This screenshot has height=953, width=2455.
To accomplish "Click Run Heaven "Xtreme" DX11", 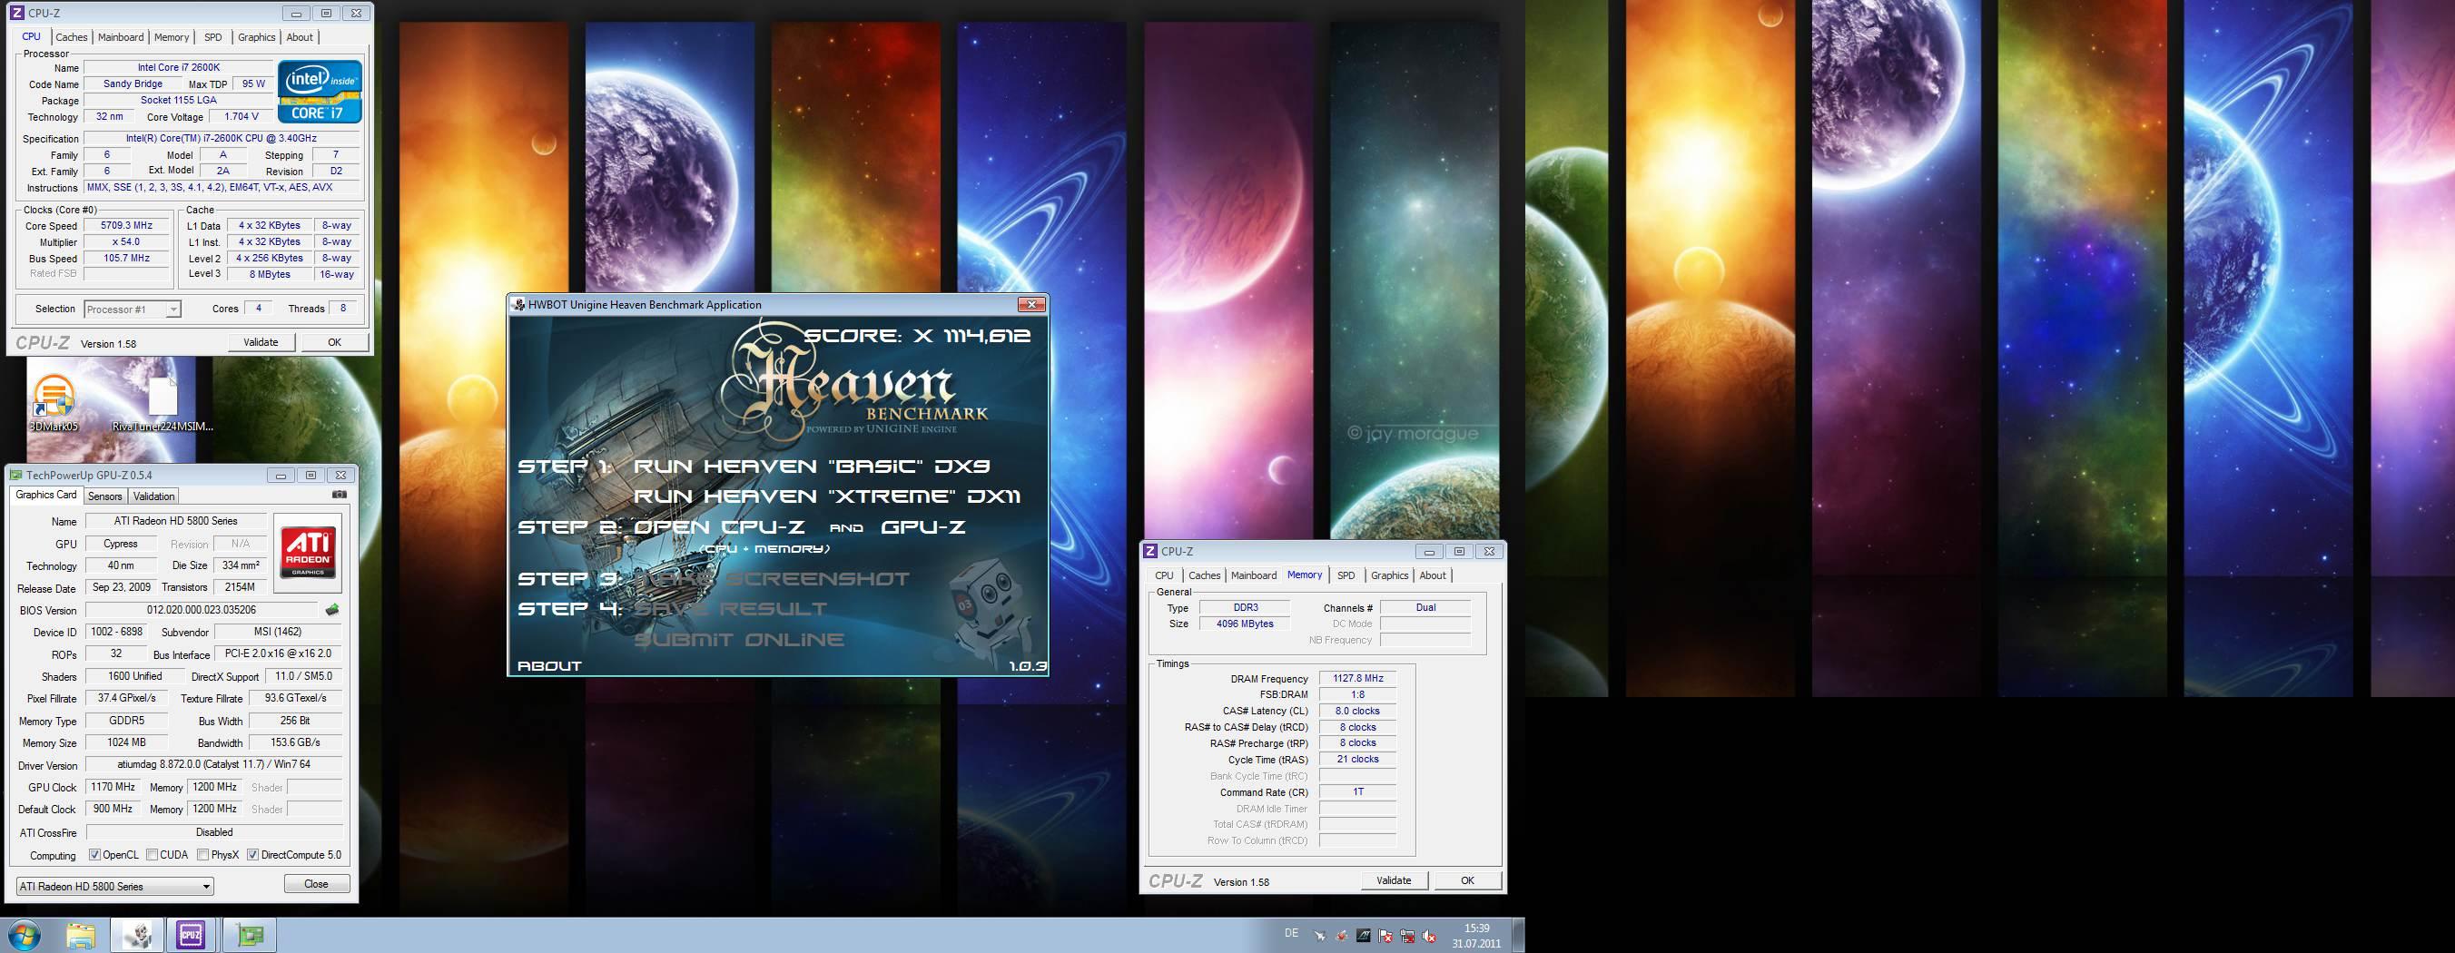I will click(x=826, y=496).
